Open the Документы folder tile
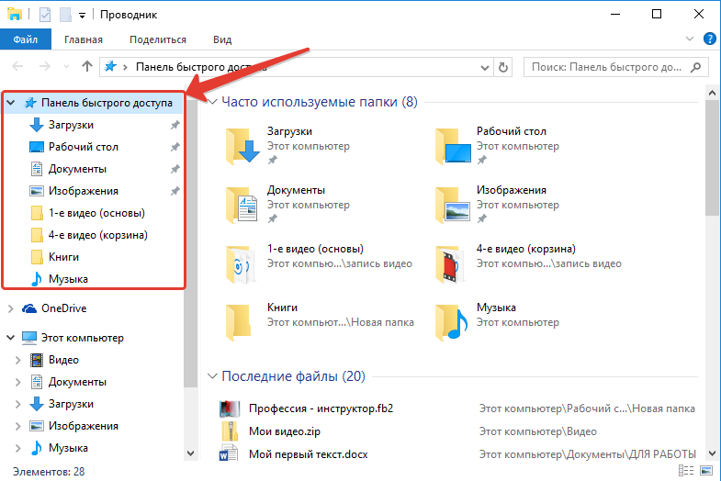 pos(289,204)
